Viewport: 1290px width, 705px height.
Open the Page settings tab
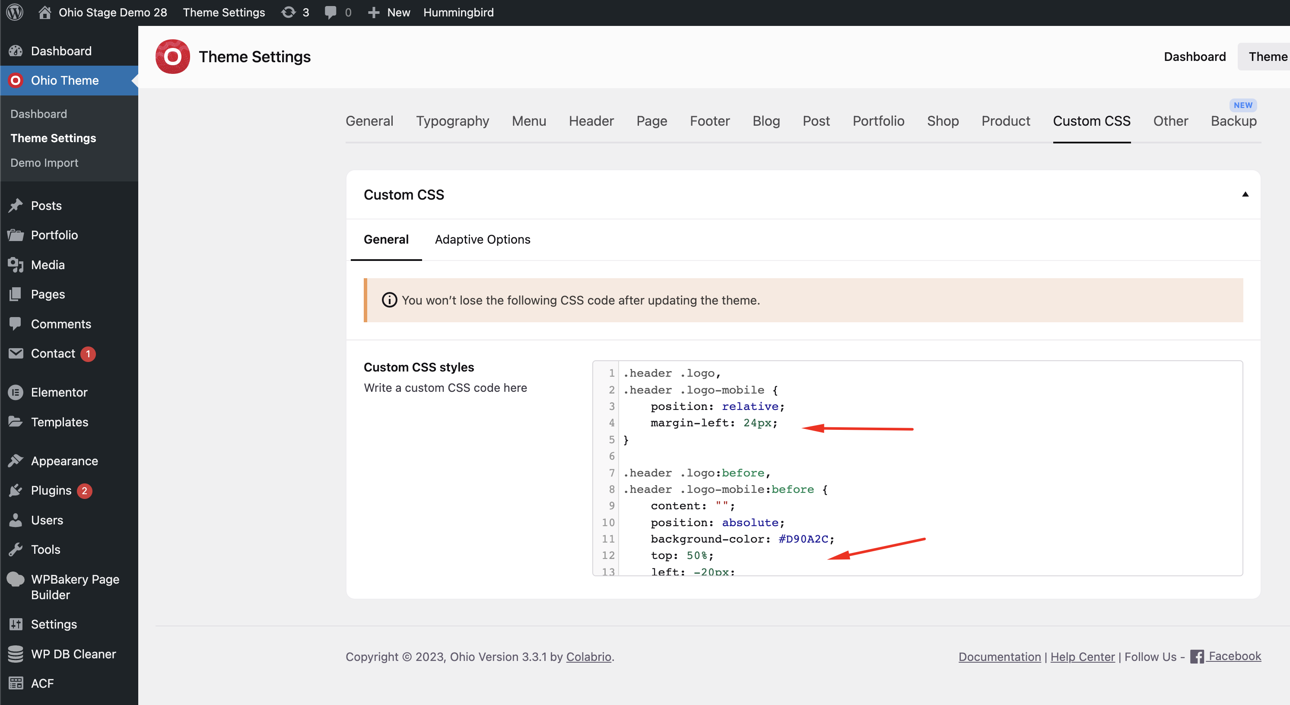click(x=651, y=121)
